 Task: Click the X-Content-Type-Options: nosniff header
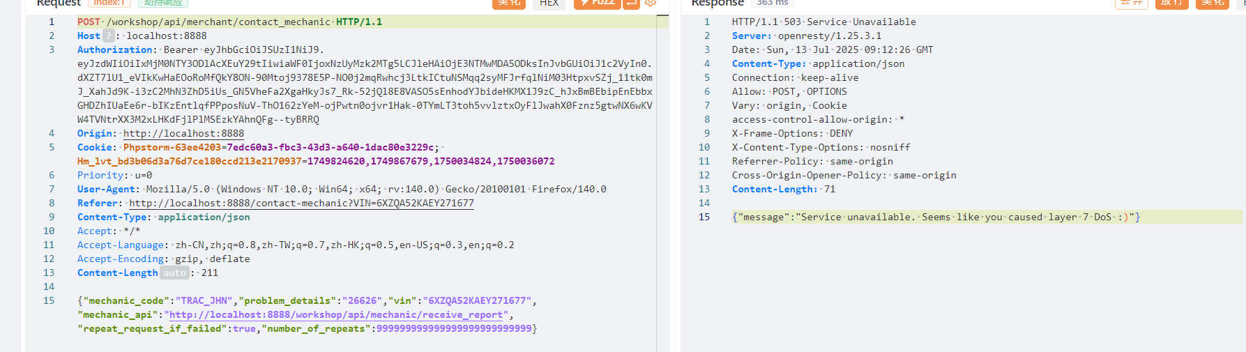tap(821, 147)
